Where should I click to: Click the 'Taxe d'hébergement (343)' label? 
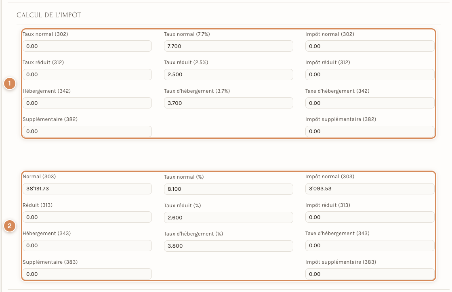337,234
